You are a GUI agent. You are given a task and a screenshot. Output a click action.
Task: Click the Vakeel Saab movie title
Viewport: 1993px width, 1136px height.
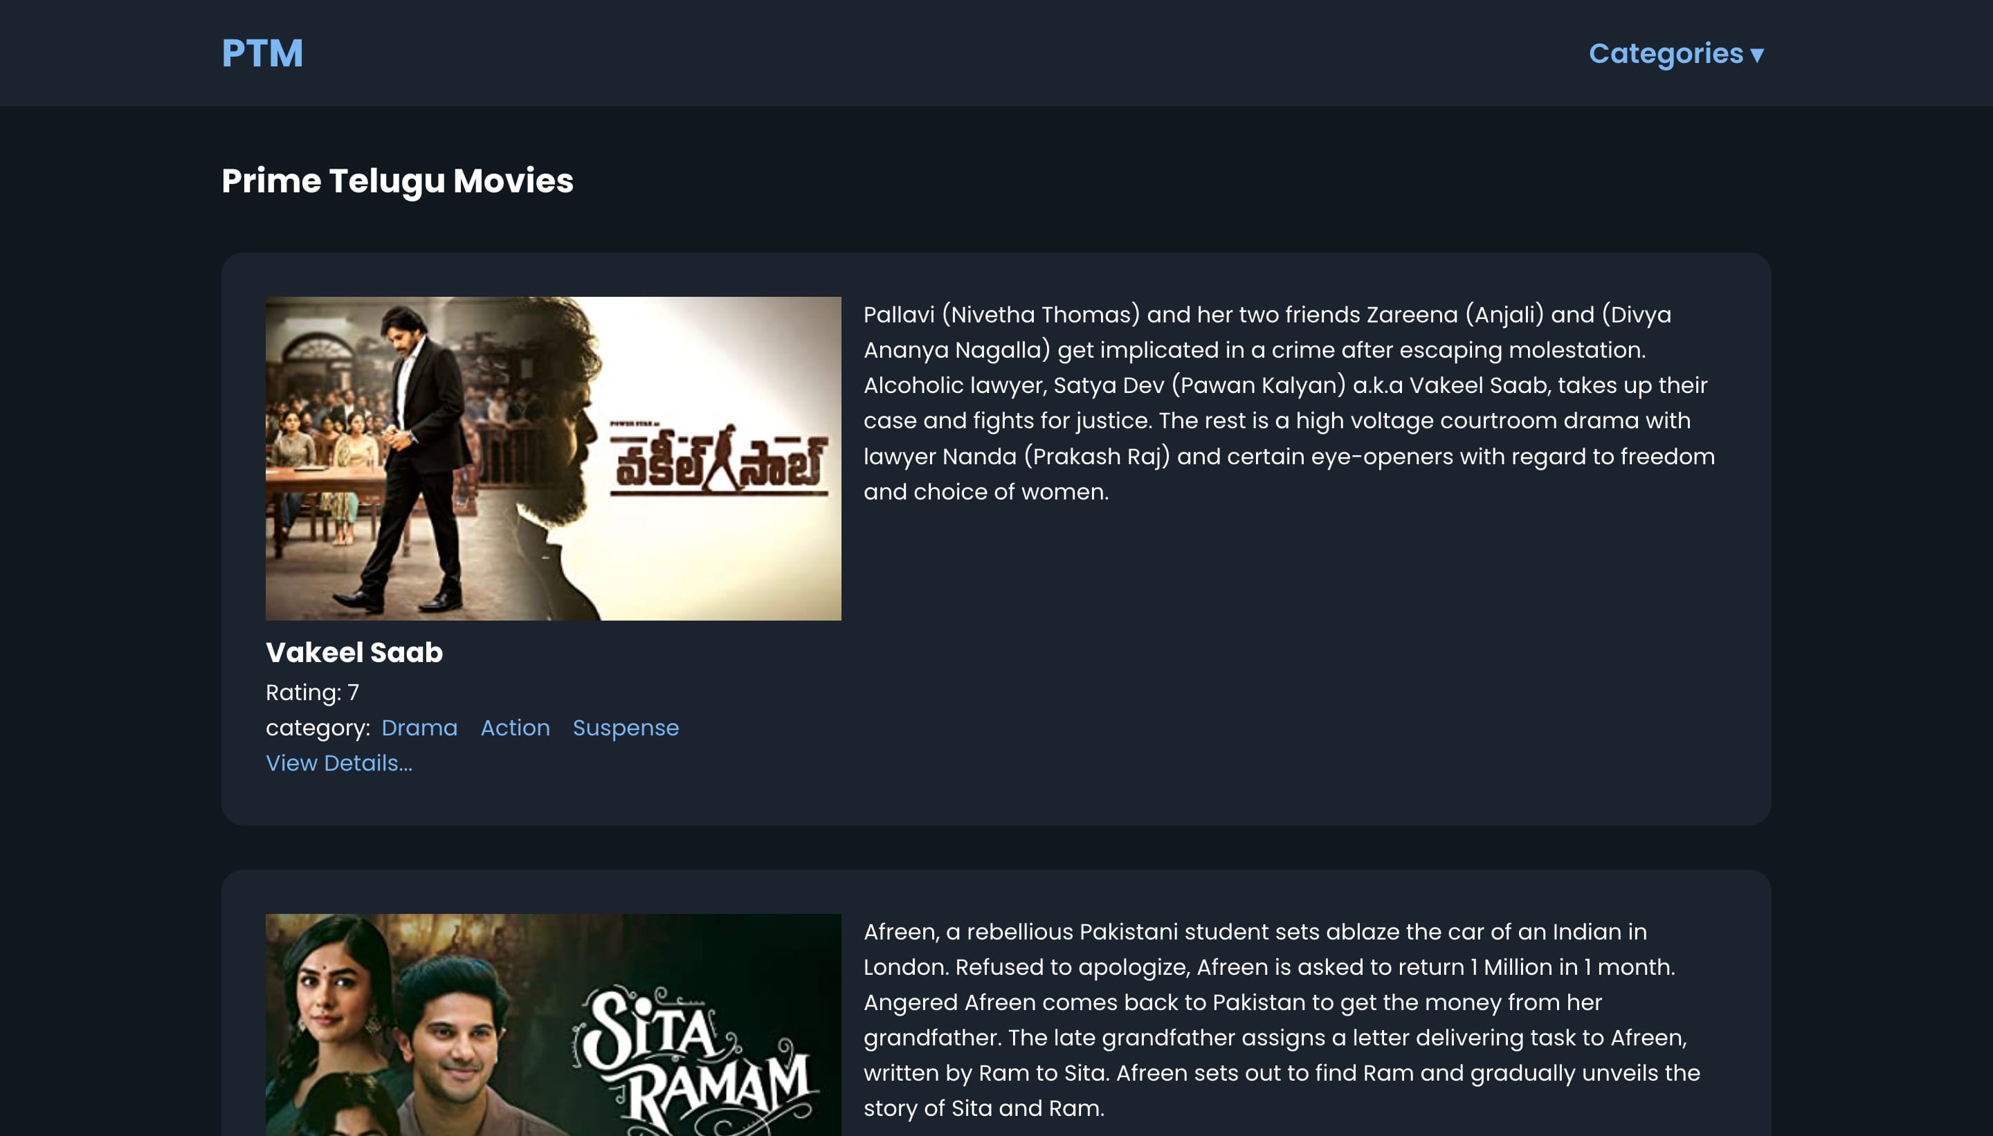(354, 652)
